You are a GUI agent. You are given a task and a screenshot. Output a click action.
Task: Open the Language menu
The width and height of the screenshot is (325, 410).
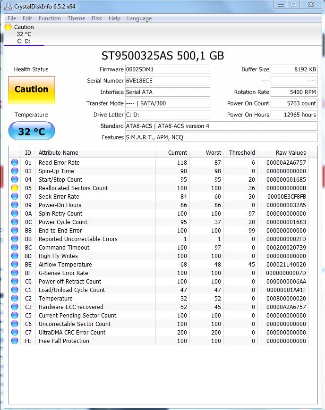point(139,18)
